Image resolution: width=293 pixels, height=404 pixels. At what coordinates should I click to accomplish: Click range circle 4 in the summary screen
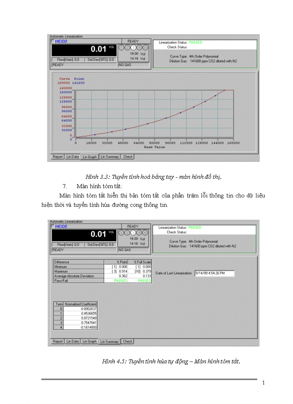139,232
